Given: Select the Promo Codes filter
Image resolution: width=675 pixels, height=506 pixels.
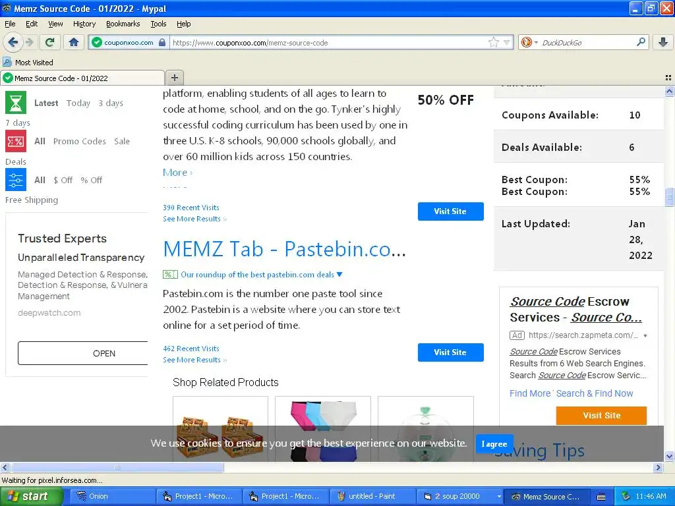Looking at the screenshot, I should pyautogui.click(x=80, y=141).
